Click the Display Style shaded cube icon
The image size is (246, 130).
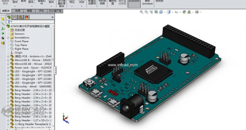tap(169, 12)
